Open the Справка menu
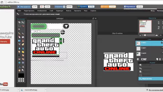 coord(93,11)
